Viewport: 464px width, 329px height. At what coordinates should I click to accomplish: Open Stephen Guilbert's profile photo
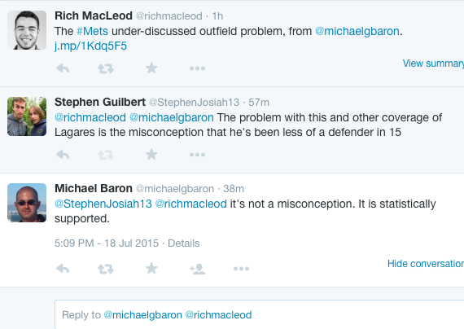pyautogui.click(x=27, y=116)
